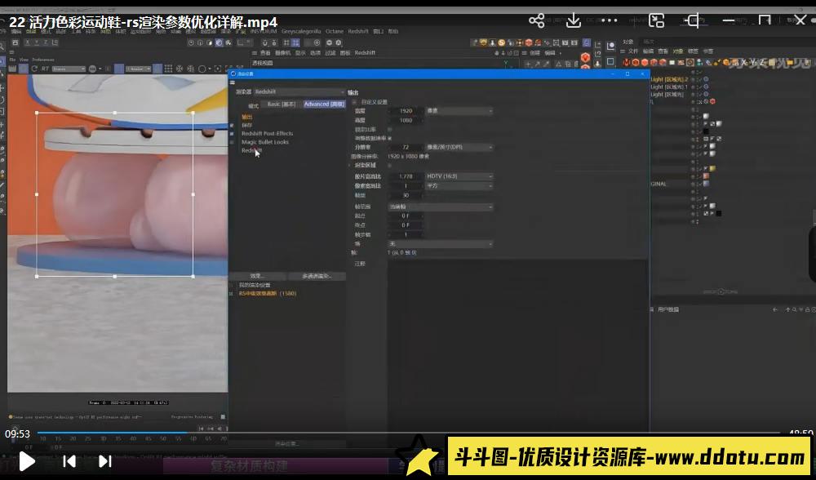The height and width of the screenshot is (480, 816).
Task: Play the video
Action: [x=27, y=460]
